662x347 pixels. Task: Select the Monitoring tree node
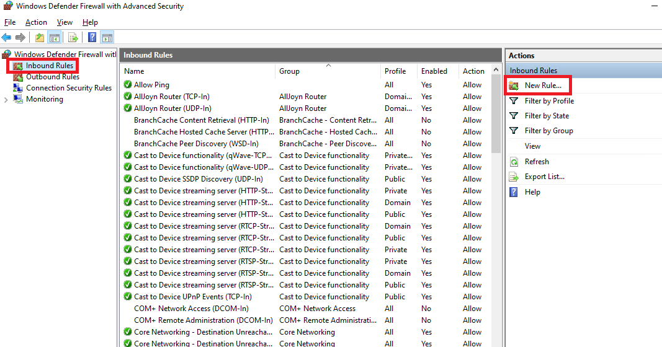click(44, 99)
